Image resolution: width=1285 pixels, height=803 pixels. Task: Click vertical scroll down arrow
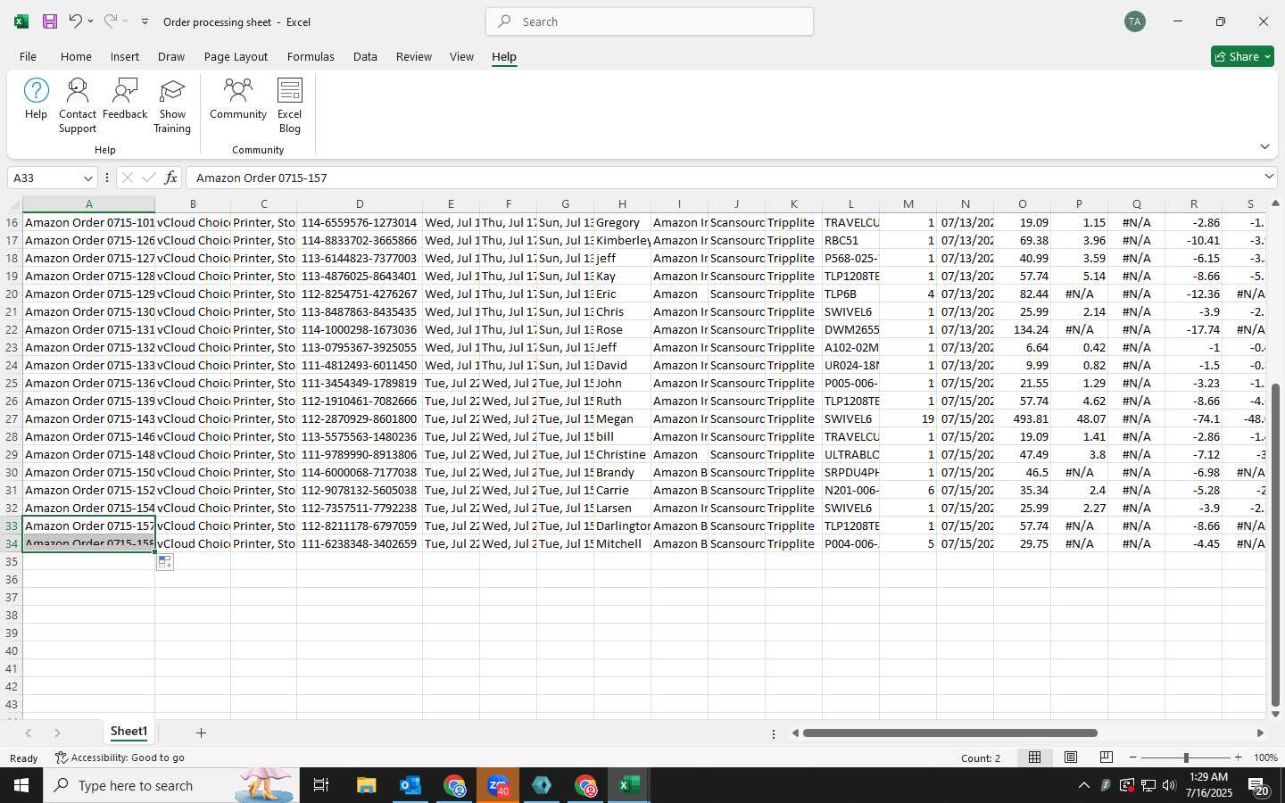pyautogui.click(x=1275, y=714)
